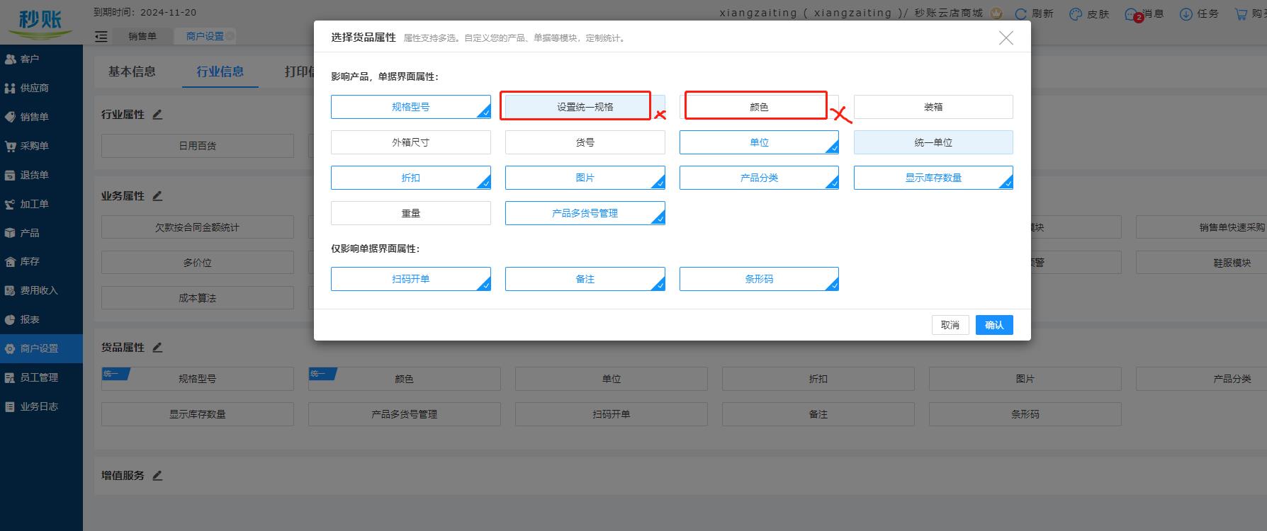Click background 规格型号 goods attribute
The width and height of the screenshot is (1267, 531).
(x=198, y=379)
